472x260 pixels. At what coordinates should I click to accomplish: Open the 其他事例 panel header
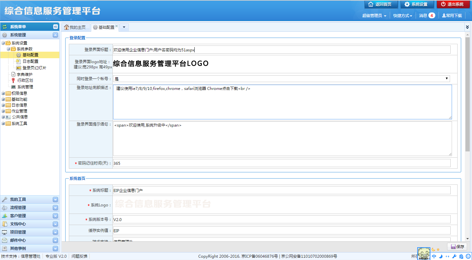[x=29, y=249]
